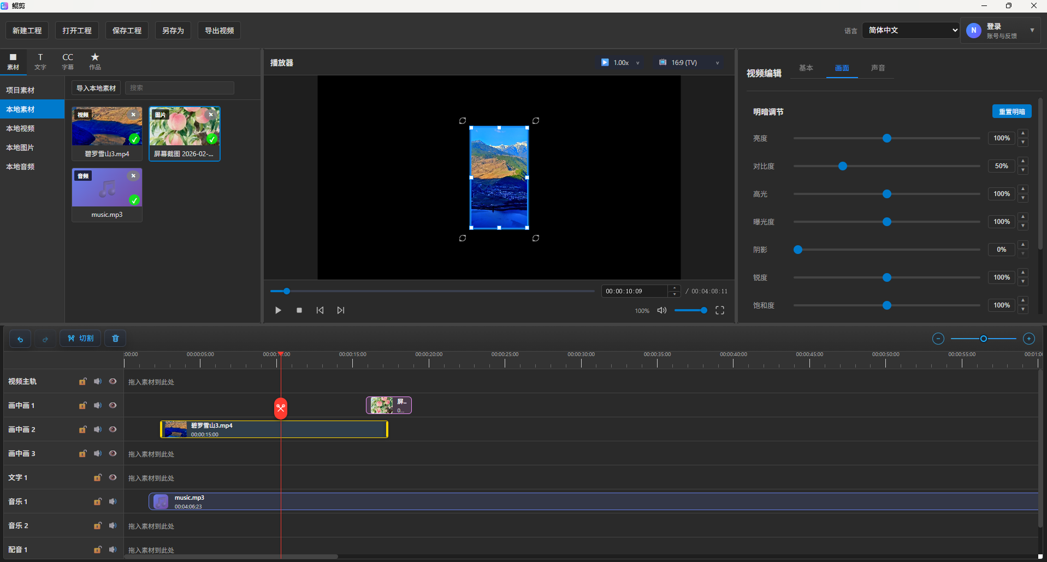Screen dimensions: 1047x562
Task: Click the playback progress slider
Action: pyautogui.click(x=433, y=291)
